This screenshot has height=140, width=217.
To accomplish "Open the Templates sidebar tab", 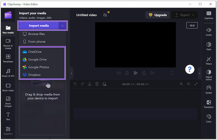I will 8,58.
